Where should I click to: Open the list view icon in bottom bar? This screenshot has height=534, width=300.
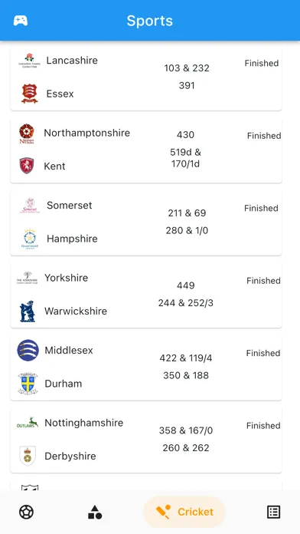[x=273, y=512]
